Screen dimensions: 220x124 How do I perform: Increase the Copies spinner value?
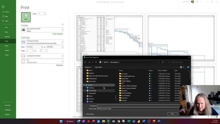(45, 13)
